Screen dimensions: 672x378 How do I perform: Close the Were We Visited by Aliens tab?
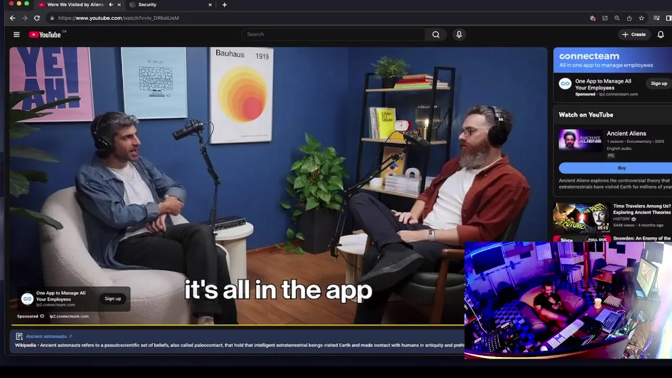[119, 5]
